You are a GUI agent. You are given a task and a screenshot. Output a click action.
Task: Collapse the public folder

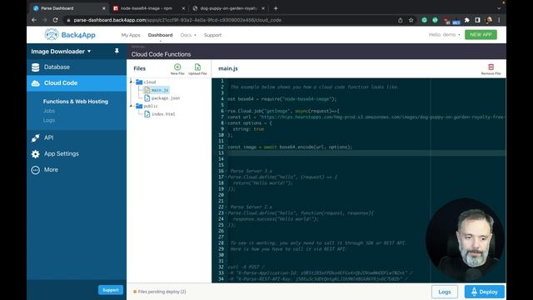click(x=132, y=106)
